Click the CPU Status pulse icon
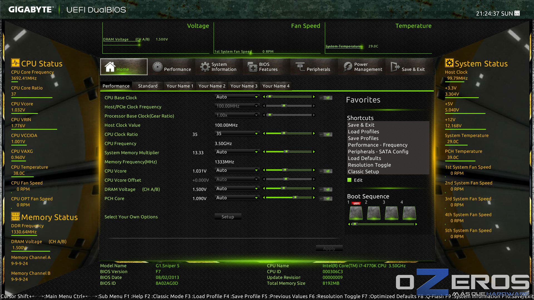The width and height of the screenshot is (534, 300). [15, 63]
